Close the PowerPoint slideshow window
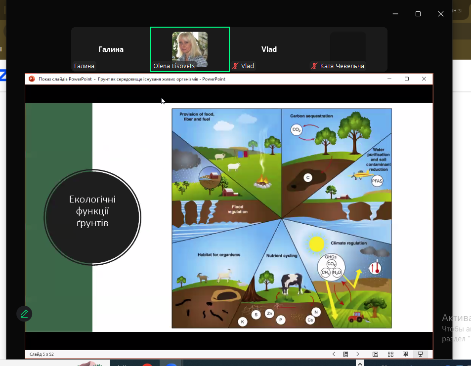 pos(424,79)
